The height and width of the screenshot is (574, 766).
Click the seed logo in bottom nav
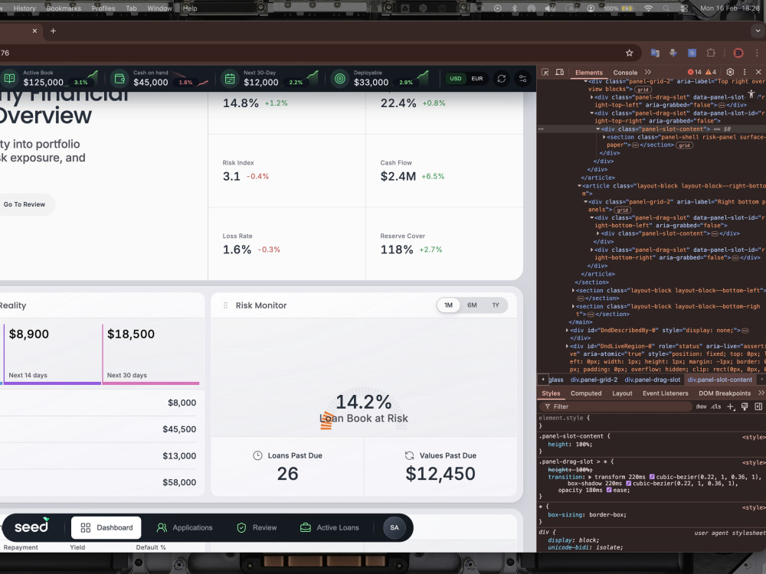coord(31,527)
